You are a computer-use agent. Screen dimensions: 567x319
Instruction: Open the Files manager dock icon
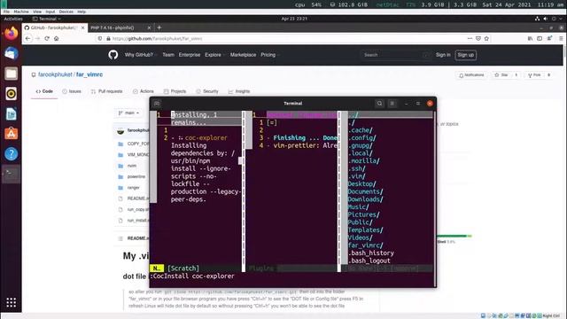(x=11, y=74)
